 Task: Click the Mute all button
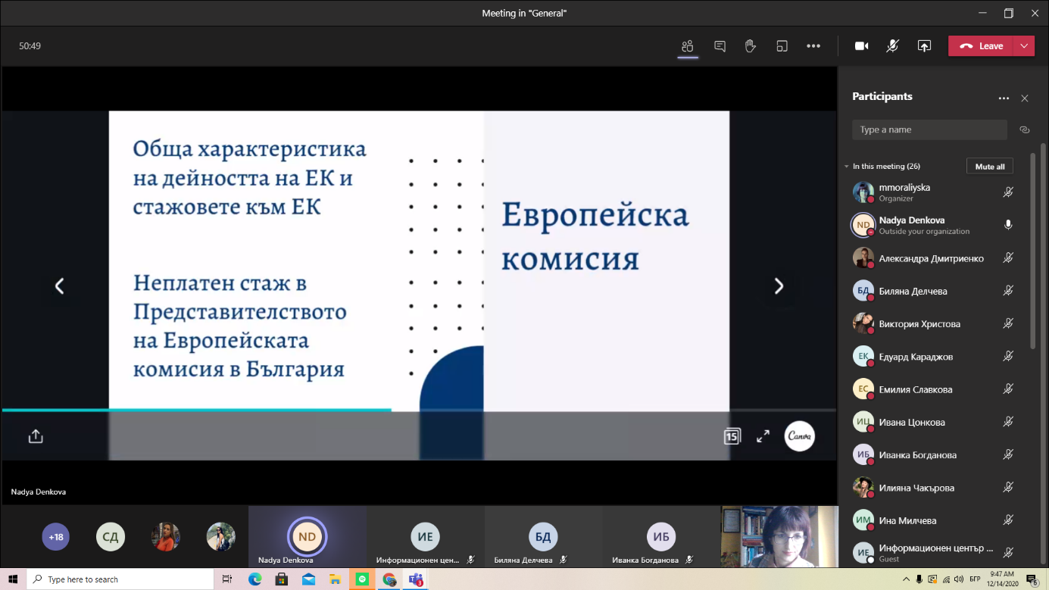pyautogui.click(x=990, y=167)
